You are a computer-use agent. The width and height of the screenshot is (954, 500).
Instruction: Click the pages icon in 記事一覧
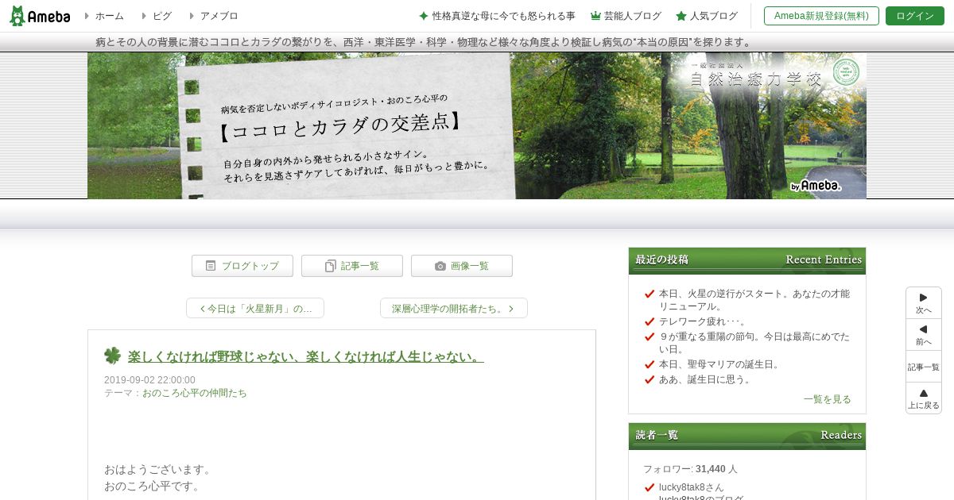(x=330, y=266)
